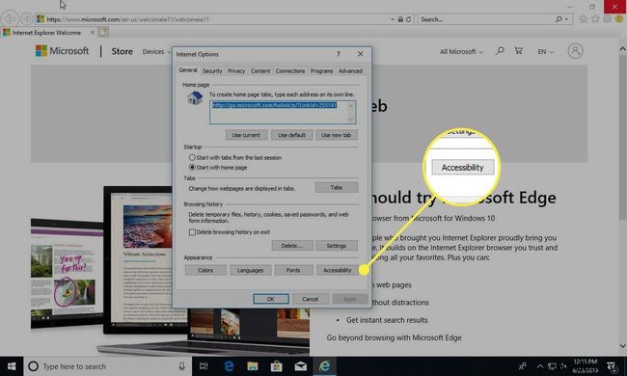
Task: Switch to the Connections tab
Action: coord(290,70)
